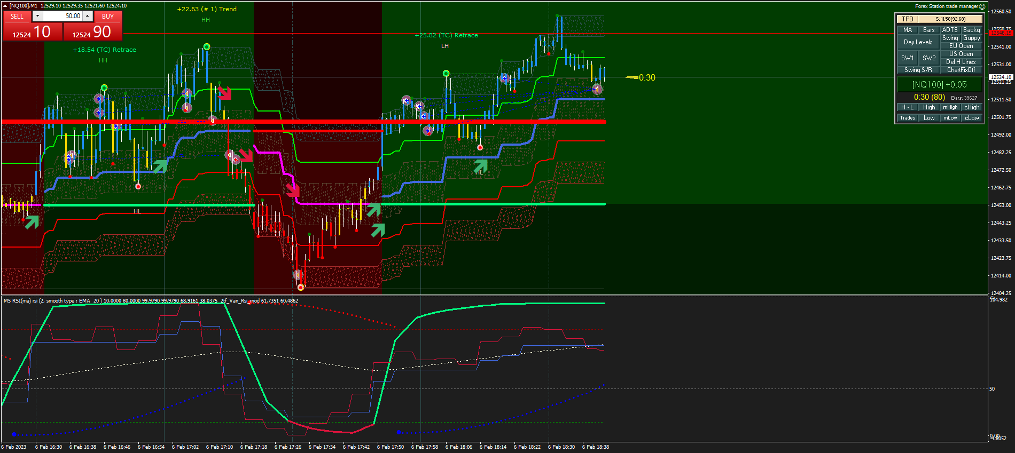Screen dimensions: 1015x453
Task: Toggle the Swing button
Action: coord(950,38)
